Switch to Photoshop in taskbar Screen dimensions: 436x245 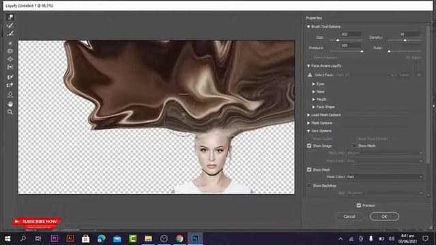point(196,239)
